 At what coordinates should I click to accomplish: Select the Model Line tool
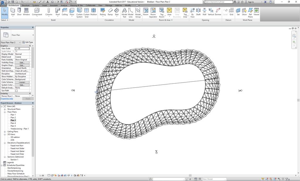click(x=131, y=13)
